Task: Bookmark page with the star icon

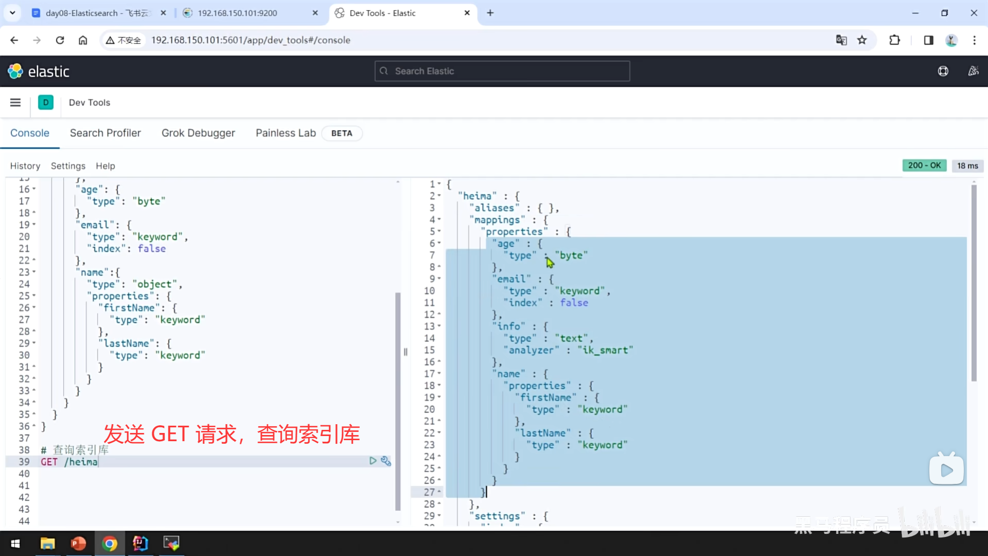Action: point(862,40)
